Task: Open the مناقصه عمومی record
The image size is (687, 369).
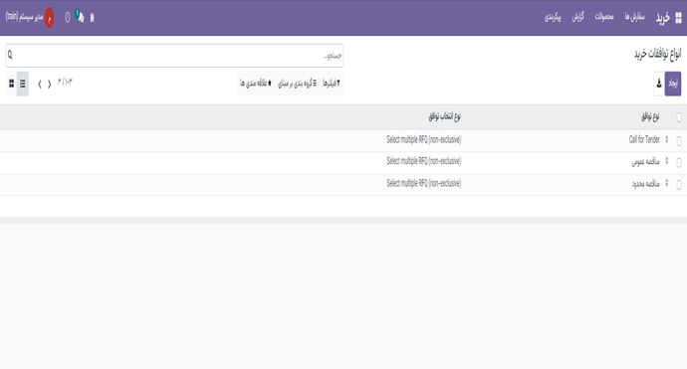Action: 645,162
